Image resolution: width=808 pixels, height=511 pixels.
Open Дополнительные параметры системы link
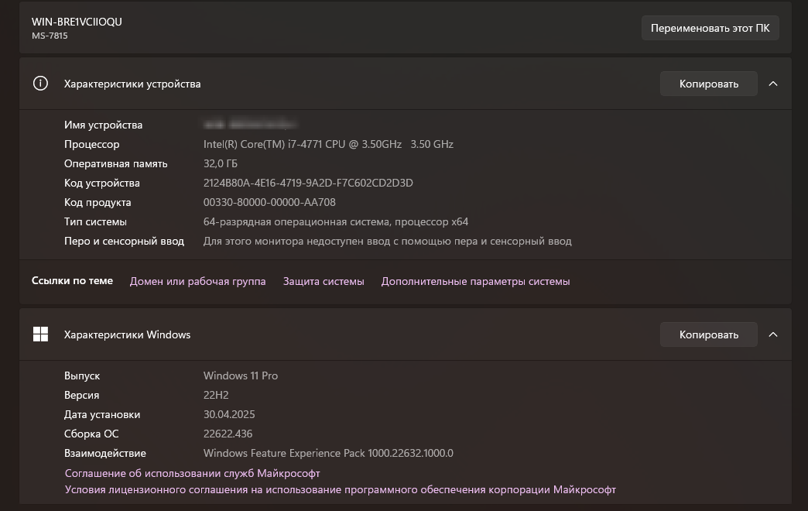[x=476, y=281]
